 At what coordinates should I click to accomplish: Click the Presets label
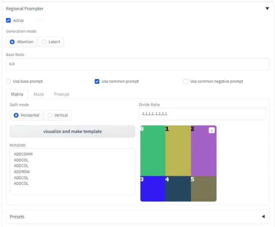point(17,217)
